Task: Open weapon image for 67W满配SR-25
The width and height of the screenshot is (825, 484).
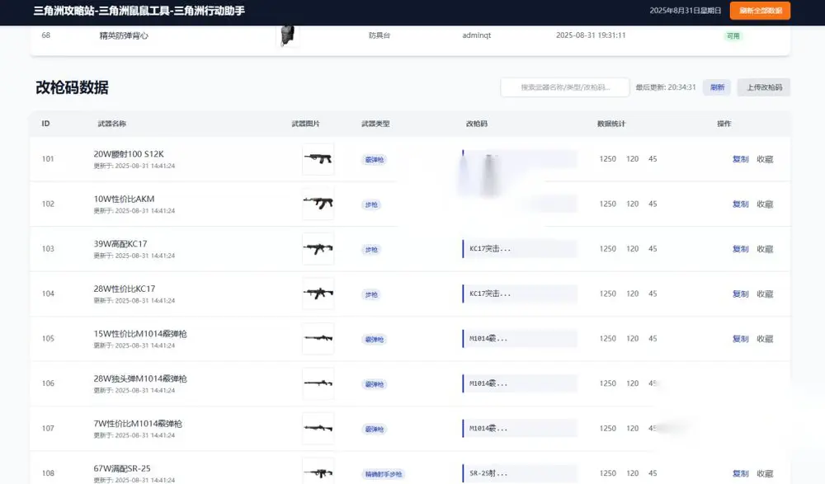Action: 318,471
